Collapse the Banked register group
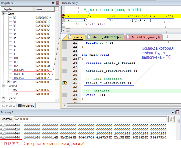Viewport: 181px width, 148px height. point(4,86)
